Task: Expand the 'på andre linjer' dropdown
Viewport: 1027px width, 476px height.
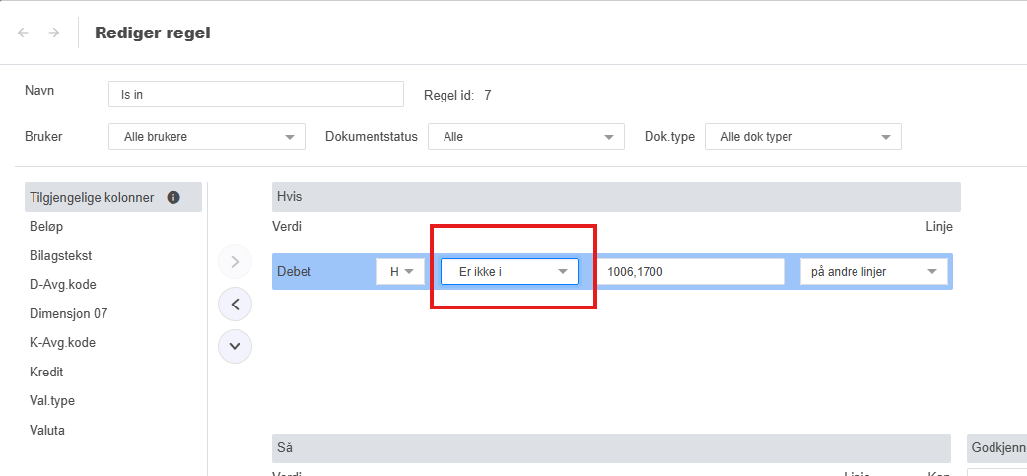Action: tap(873, 271)
